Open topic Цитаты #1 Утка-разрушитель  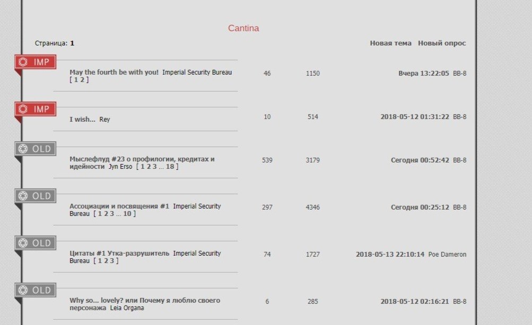coord(119,253)
